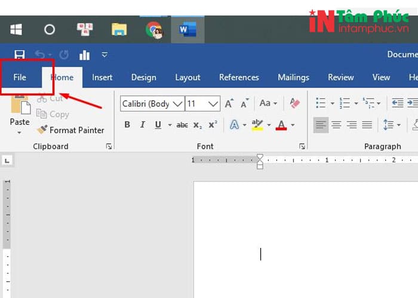418x298 pixels.
Task: Click the Bullets list icon
Action: click(x=321, y=103)
